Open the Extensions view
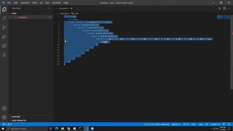 click(x=4, y=46)
